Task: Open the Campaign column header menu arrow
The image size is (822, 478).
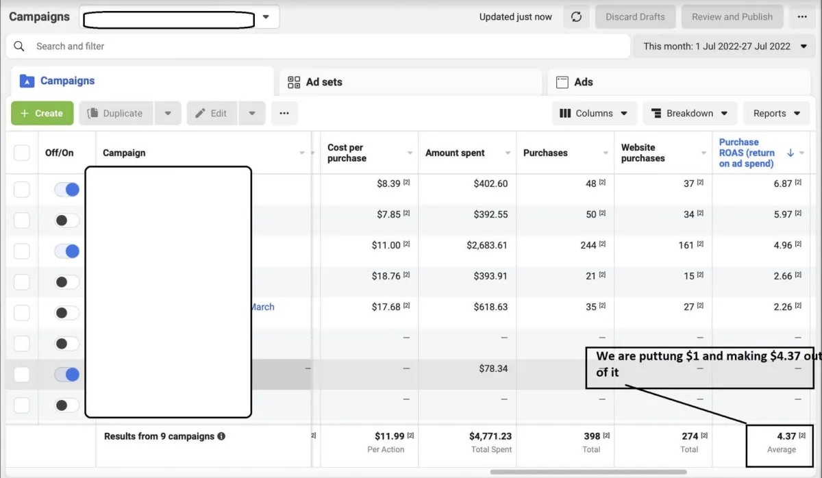Action: coord(302,153)
